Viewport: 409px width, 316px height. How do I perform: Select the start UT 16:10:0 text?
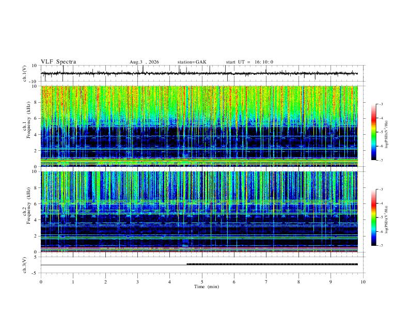click(249, 62)
